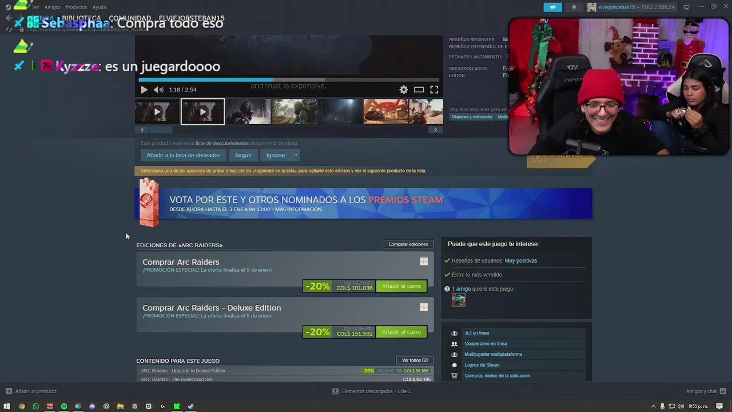This screenshot has height=412, width=732.
Task: Click the Big Picture mode monitor icon
Action: (x=686, y=7)
